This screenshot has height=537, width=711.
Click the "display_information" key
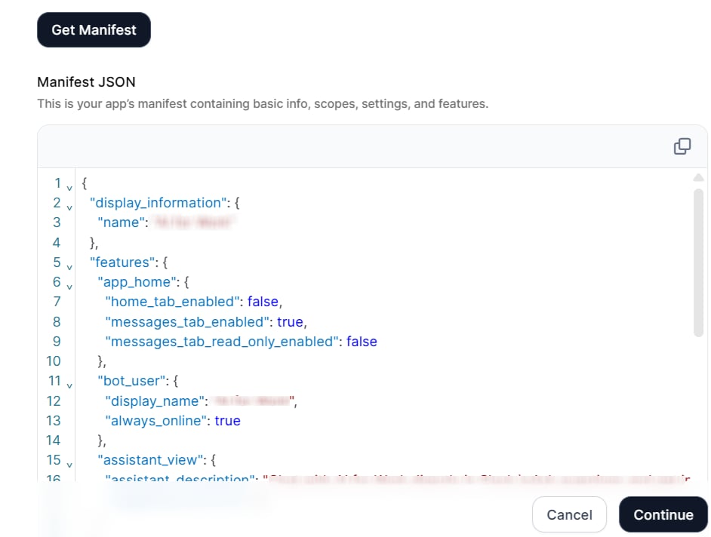pos(159,203)
